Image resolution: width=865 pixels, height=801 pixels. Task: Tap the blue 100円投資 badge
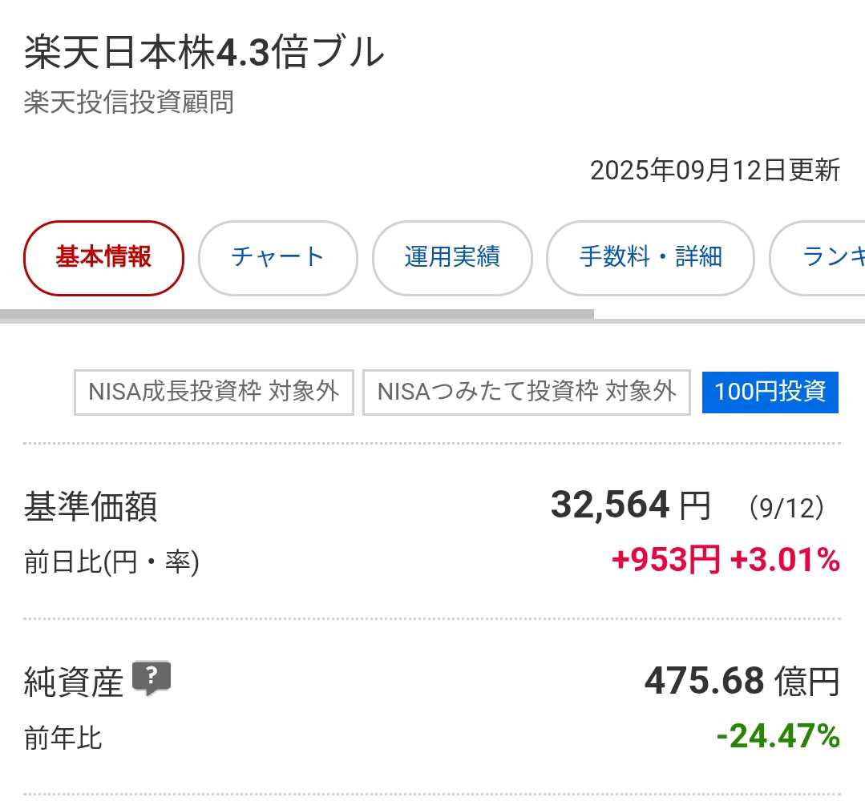(x=770, y=392)
